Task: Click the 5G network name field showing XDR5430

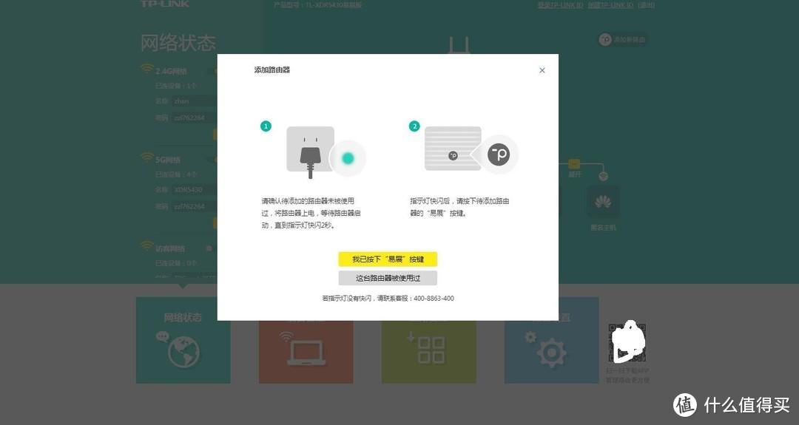Action: pyautogui.click(x=194, y=190)
